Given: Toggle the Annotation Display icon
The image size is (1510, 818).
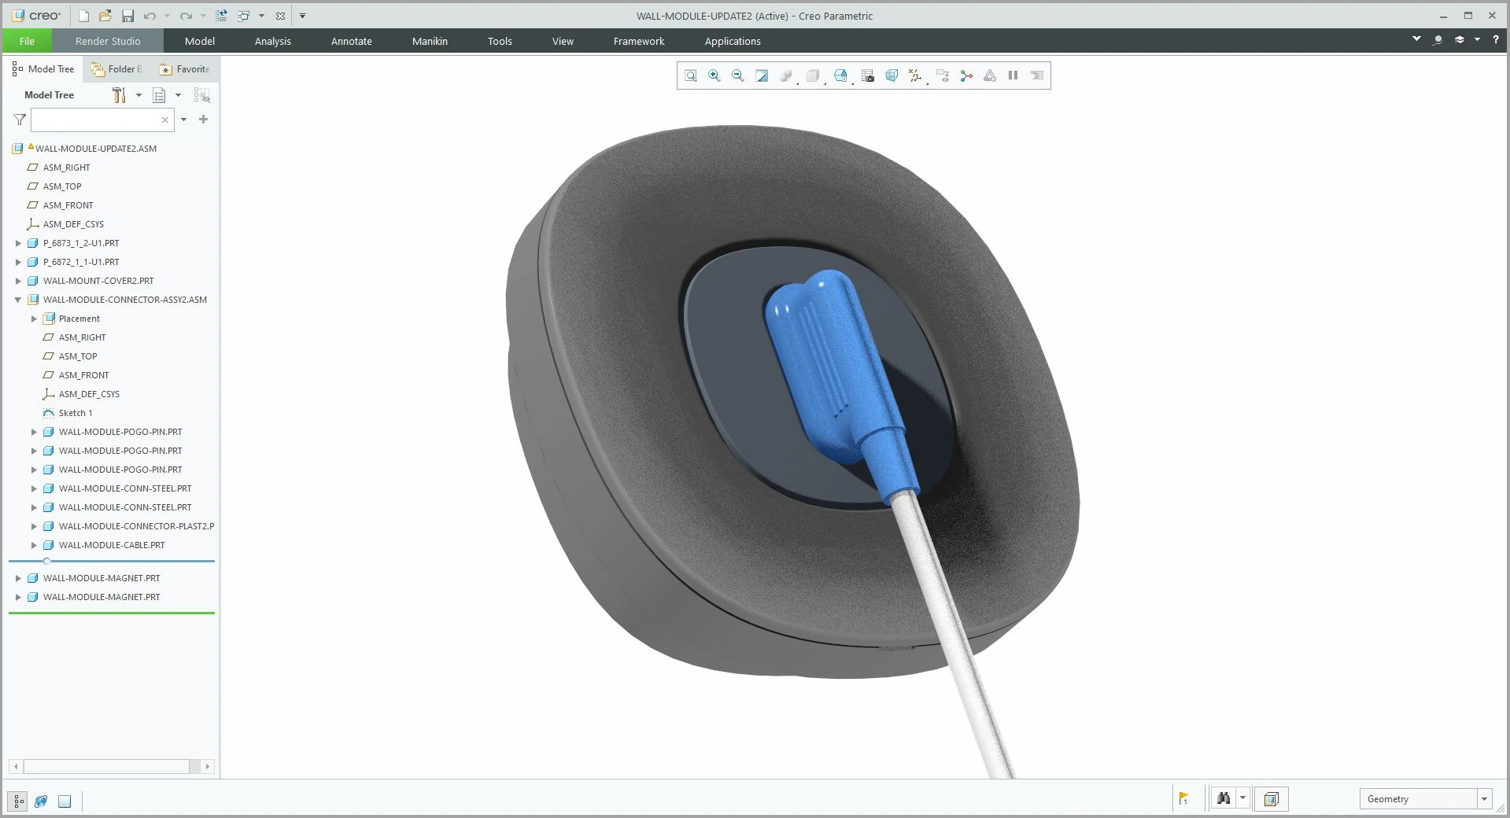Looking at the screenshot, I should [943, 76].
